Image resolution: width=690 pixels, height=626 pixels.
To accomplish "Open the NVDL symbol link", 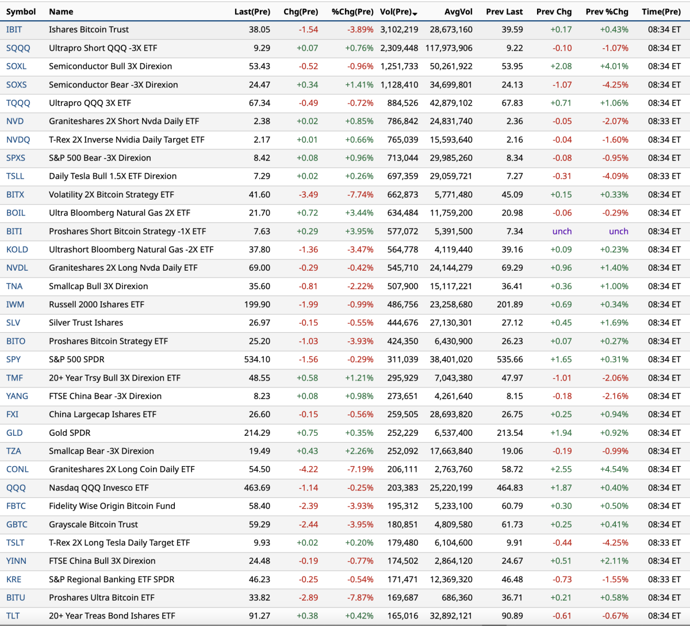I will [17, 268].
